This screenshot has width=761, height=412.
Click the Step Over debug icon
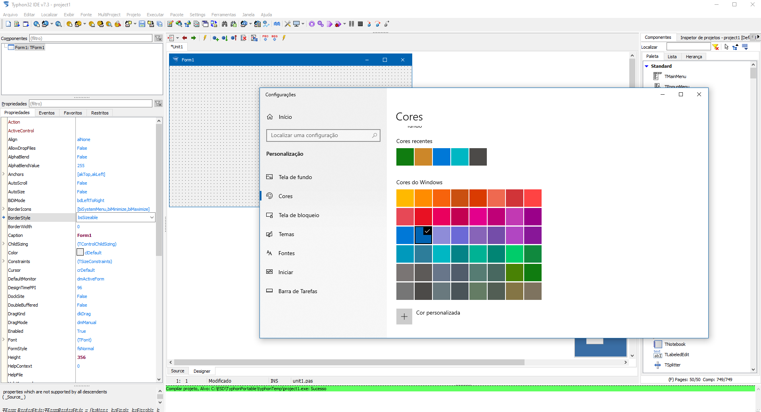[x=378, y=24]
